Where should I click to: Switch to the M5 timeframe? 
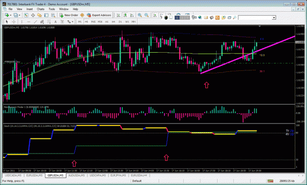[x=86, y=22]
